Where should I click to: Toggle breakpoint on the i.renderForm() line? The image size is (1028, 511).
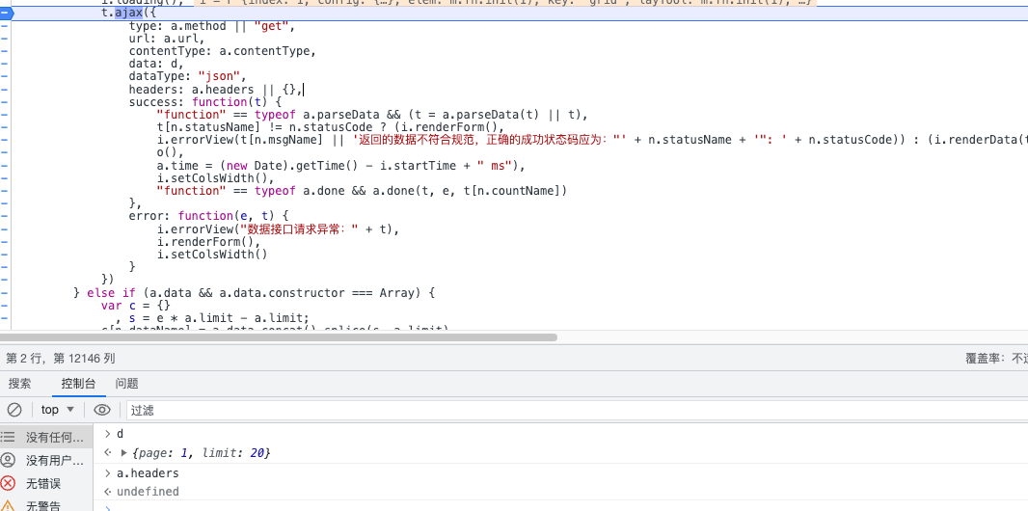[5, 241]
